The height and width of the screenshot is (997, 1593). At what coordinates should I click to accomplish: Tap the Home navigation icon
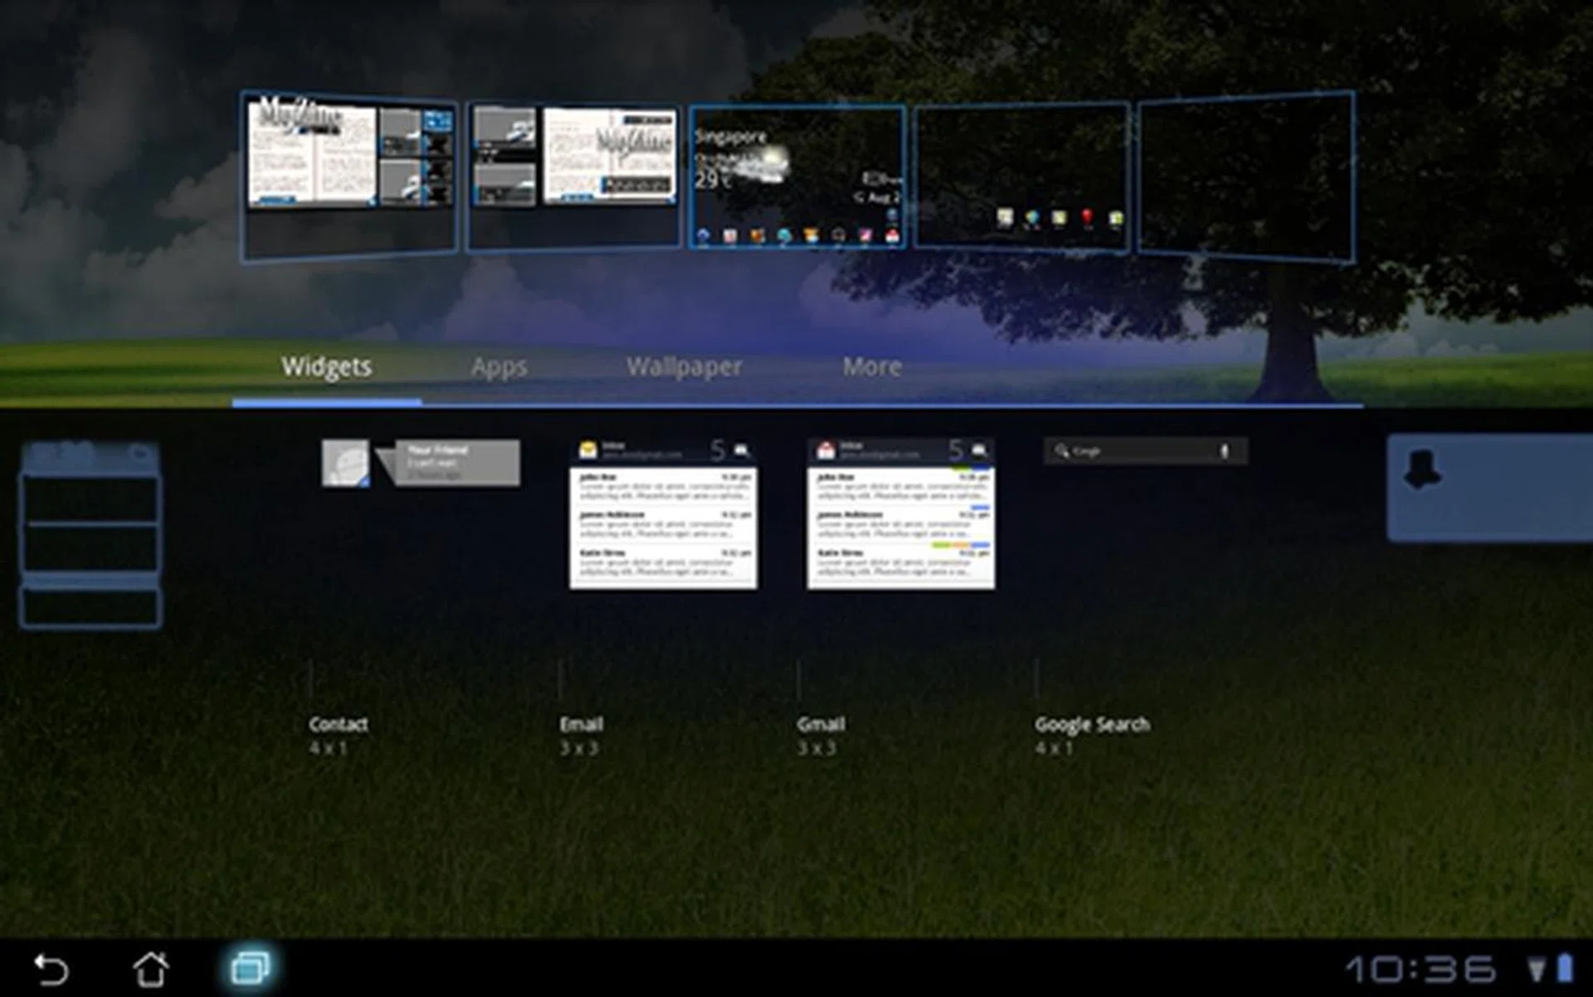[x=151, y=968]
